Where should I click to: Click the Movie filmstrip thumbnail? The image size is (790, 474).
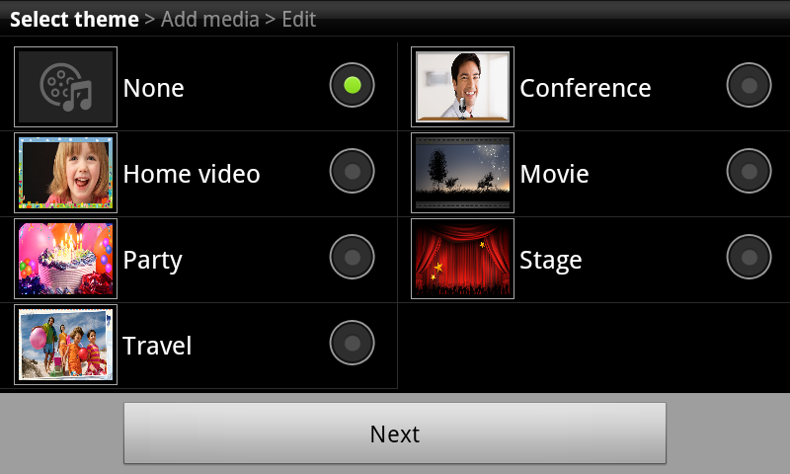[x=463, y=174]
